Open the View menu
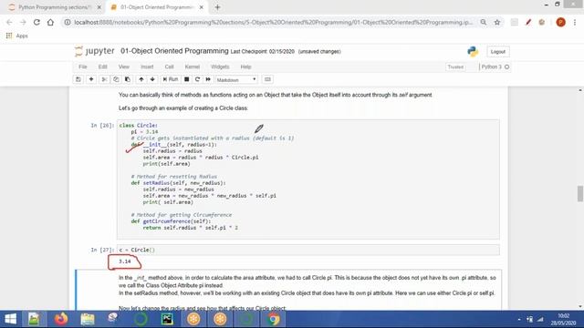Image resolution: width=584 pixels, height=328 pixels. [124, 67]
